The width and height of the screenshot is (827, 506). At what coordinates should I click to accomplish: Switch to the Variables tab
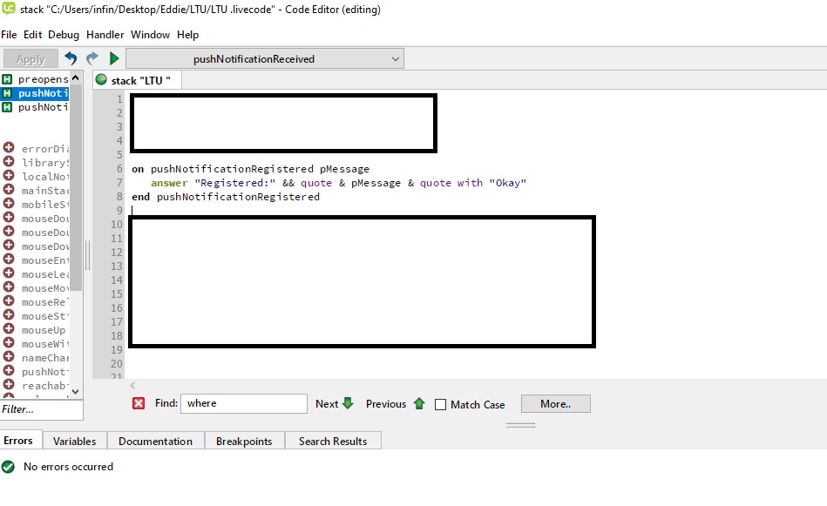point(74,441)
